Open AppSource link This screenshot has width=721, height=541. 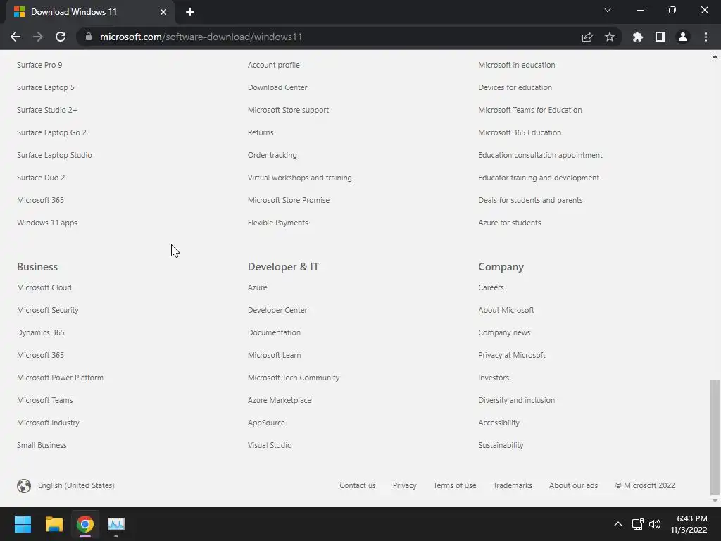coord(266,423)
